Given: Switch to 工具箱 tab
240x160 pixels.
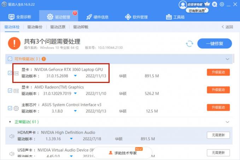Looking at the screenshot, I should pyautogui.click(x=175, y=17).
